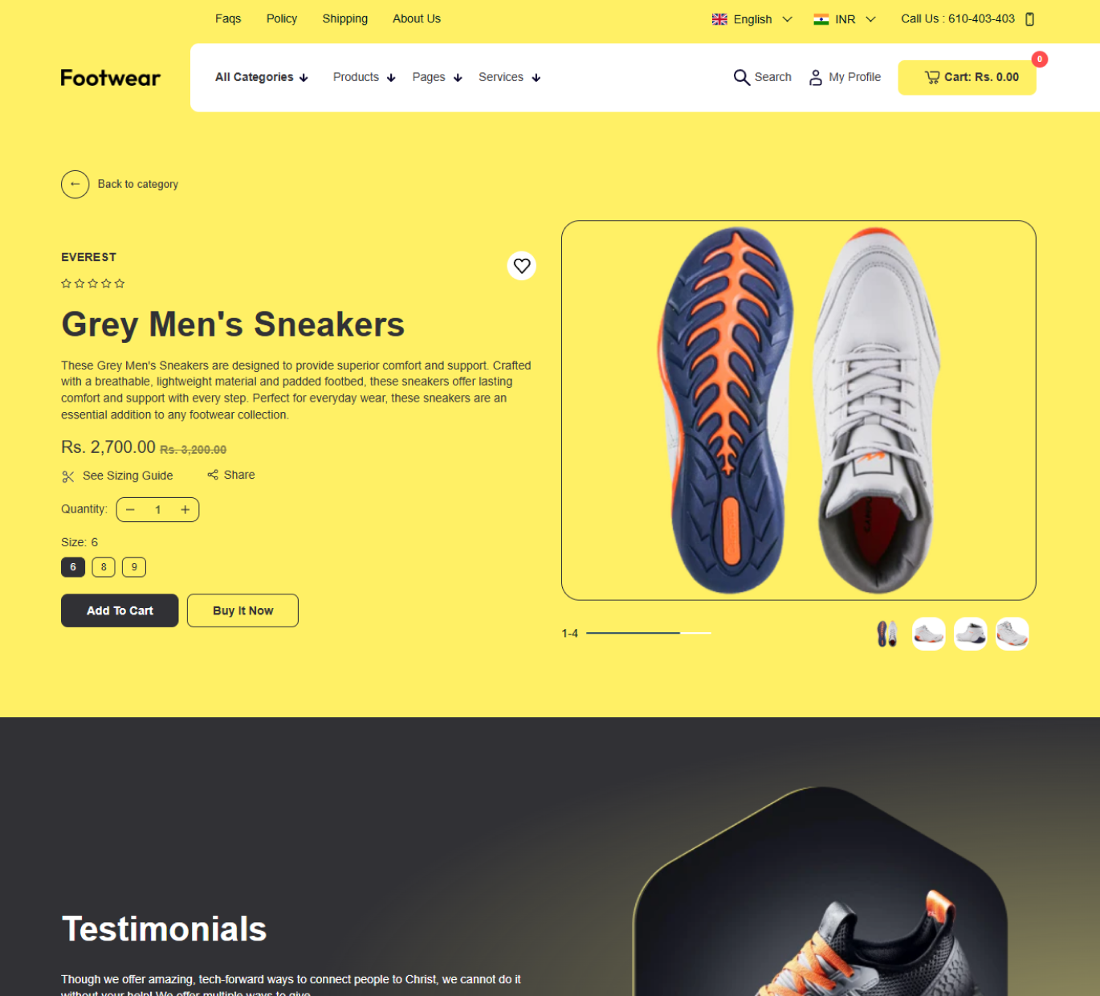The height and width of the screenshot is (996, 1100).
Task: Select size 8 option
Action: pyautogui.click(x=104, y=567)
